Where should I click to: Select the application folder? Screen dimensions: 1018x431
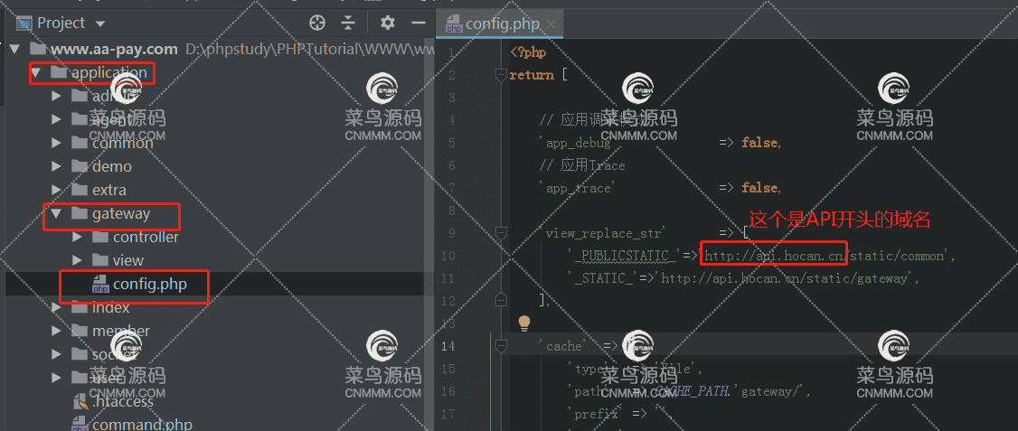[x=109, y=72]
